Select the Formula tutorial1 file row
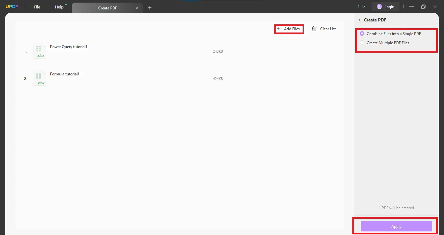 [130, 78]
